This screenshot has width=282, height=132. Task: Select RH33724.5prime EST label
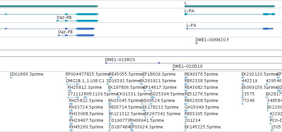tap(86, 107)
